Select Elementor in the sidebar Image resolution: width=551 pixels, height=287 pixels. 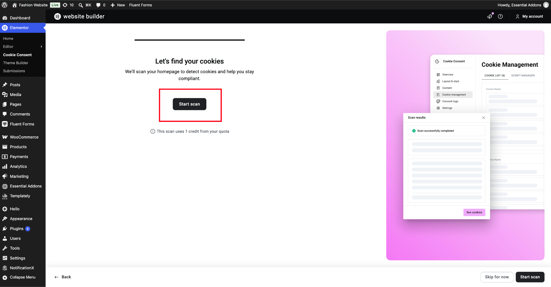(x=23, y=28)
